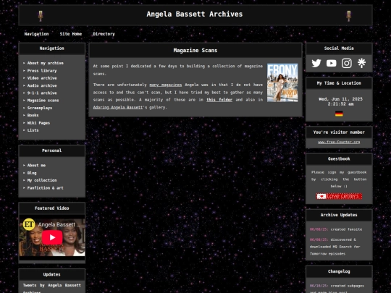Click the right award statue icon in header
391x293 pixels.
coord(348,16)
